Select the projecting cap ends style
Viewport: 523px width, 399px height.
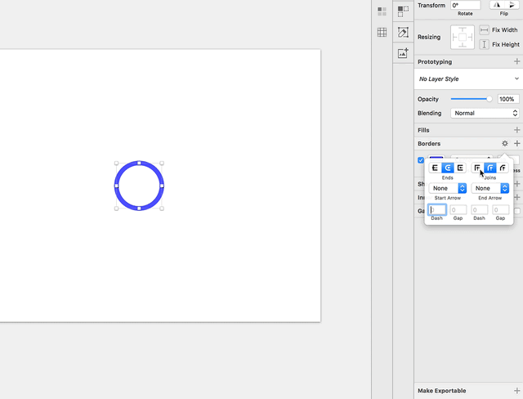pos(460,168)
